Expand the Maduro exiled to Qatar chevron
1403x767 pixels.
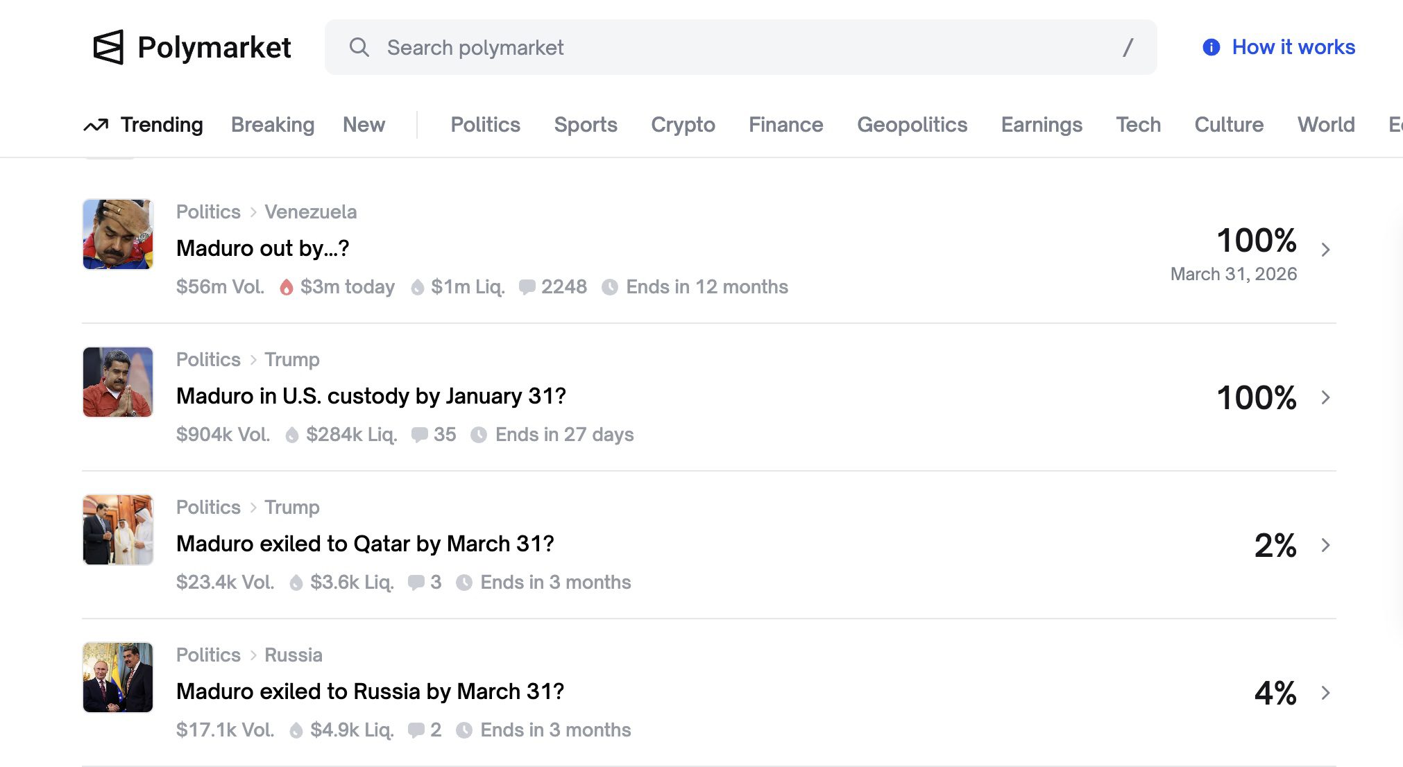[1325, 545]
